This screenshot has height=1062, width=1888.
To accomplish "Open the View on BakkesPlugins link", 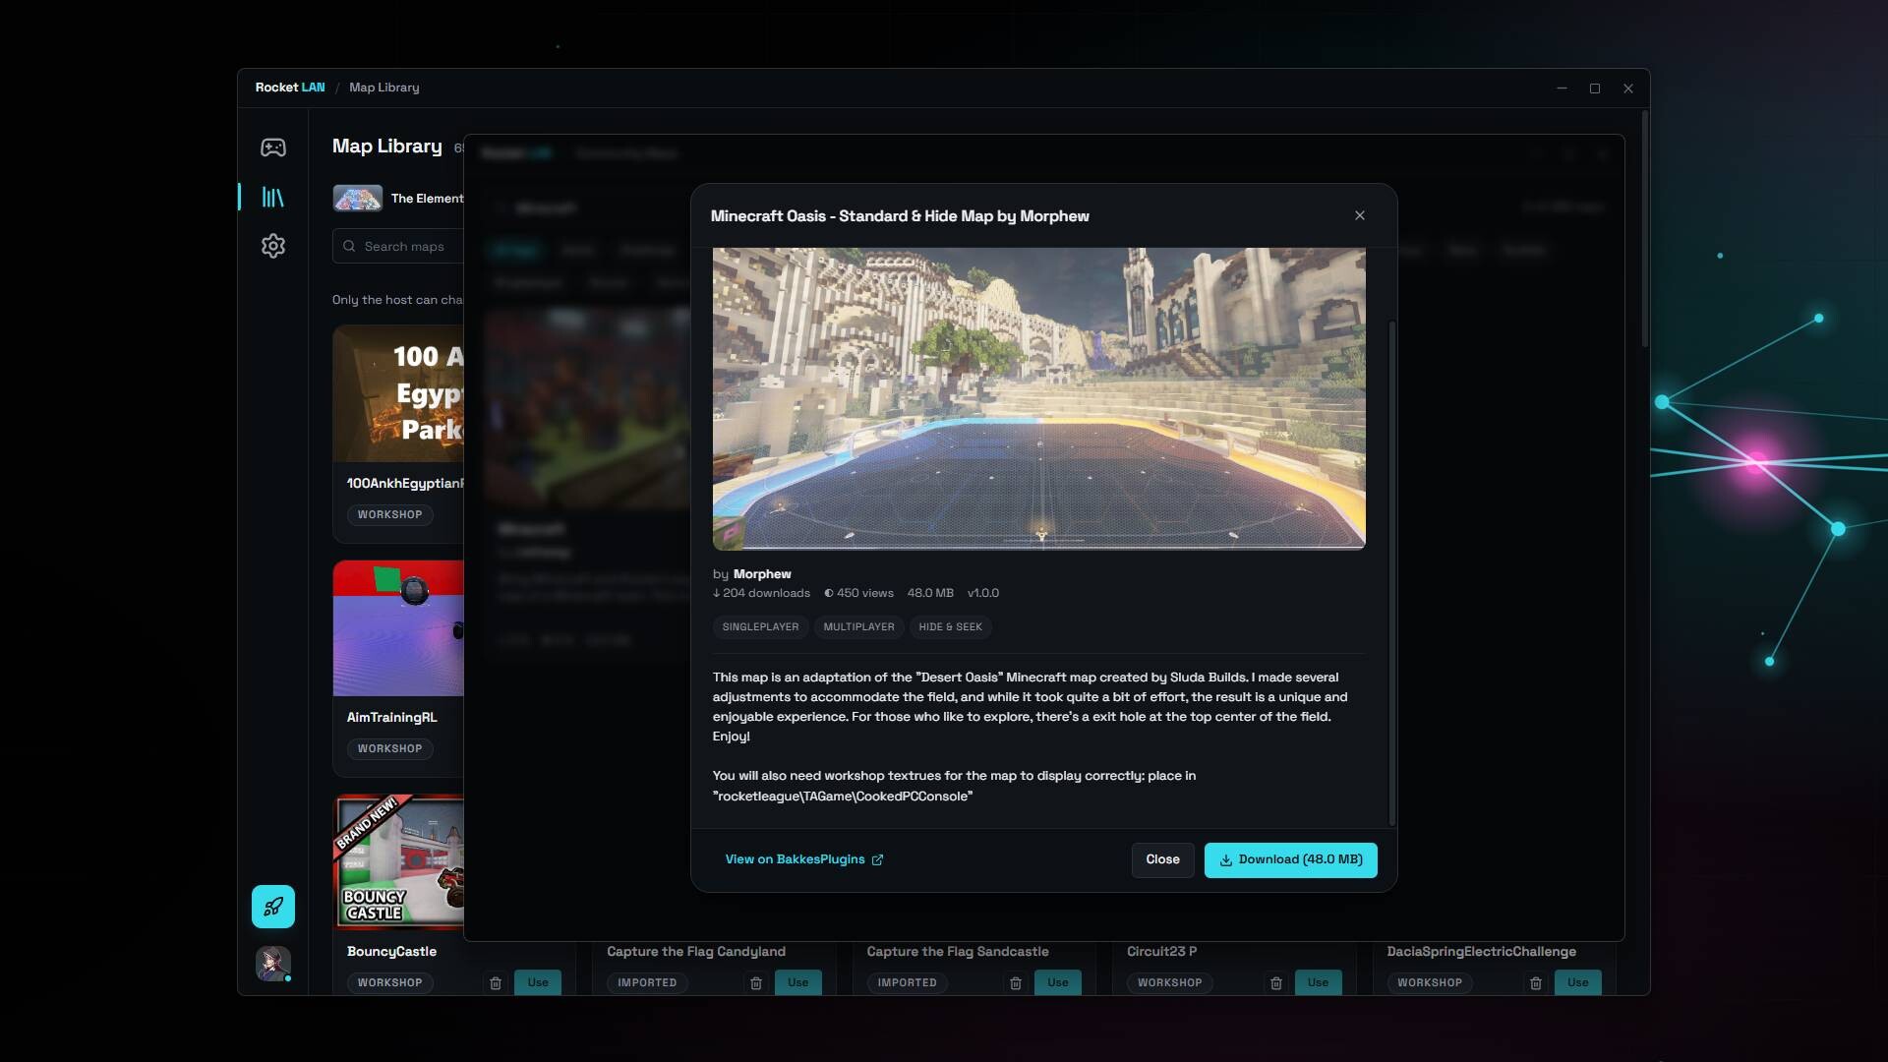I will point(803,859).
